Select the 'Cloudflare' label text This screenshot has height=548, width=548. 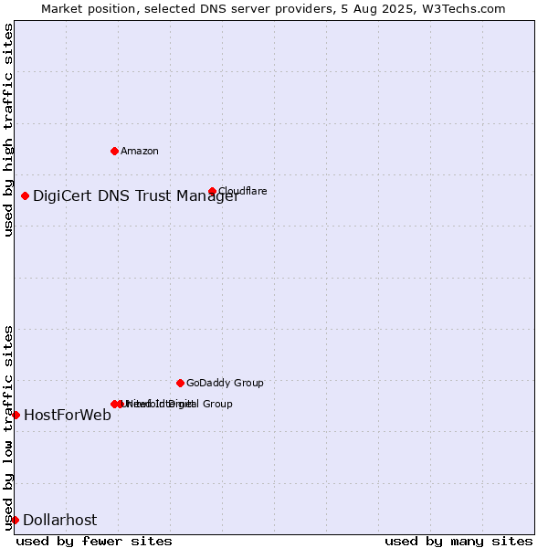243,191
